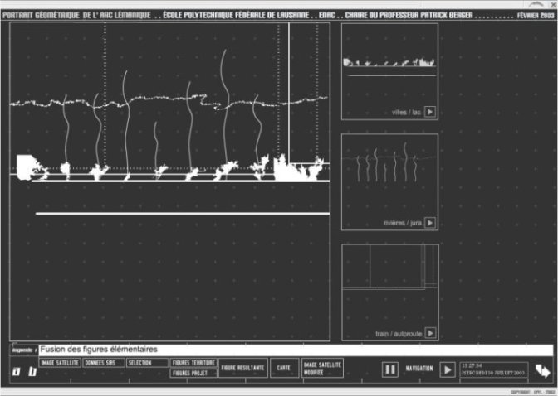
Task: Select the villes / lac thumbnail
Action: click(389, 72)
